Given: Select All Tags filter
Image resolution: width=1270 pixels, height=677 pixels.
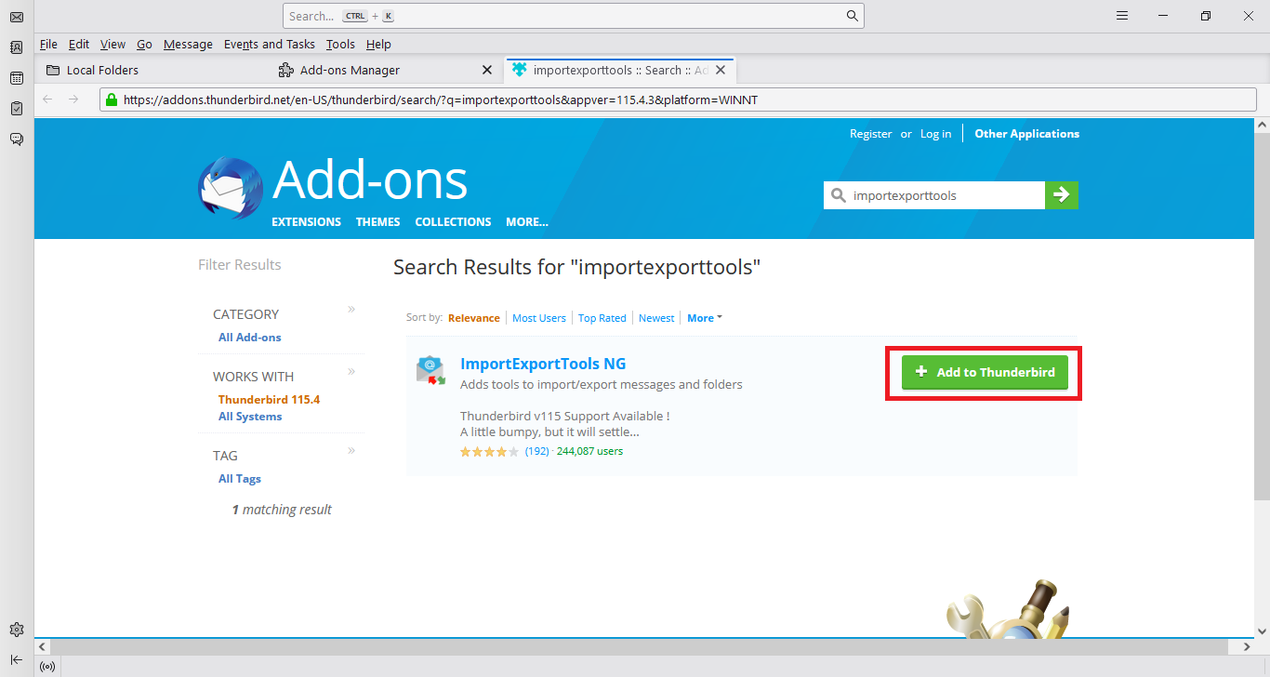Looking at the screenshot, I should 240,479.
